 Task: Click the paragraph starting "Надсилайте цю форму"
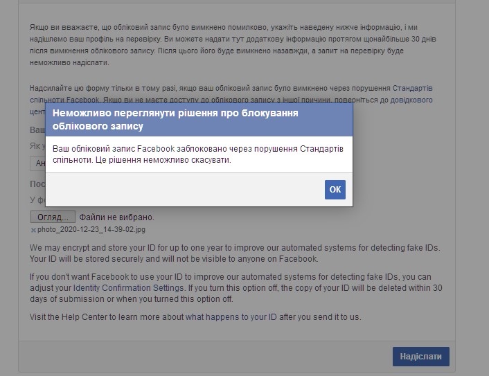point(208,89)
